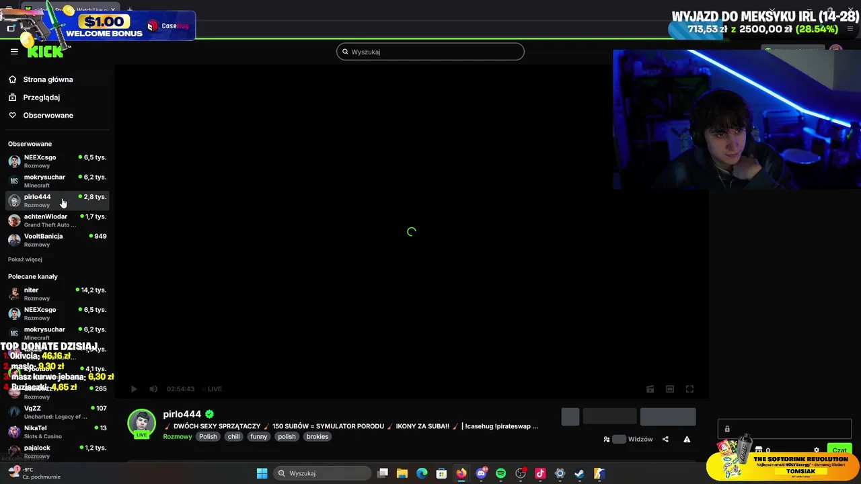The image size is (861, 484).
Task: Open mokrysuchar in the Obserwowane list
Action: click(57, 181)
